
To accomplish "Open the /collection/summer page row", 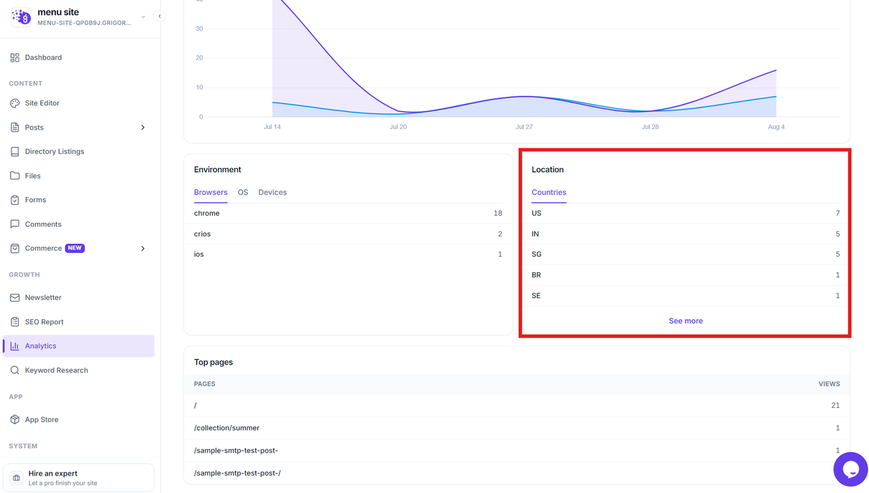I will pos(517,428).
